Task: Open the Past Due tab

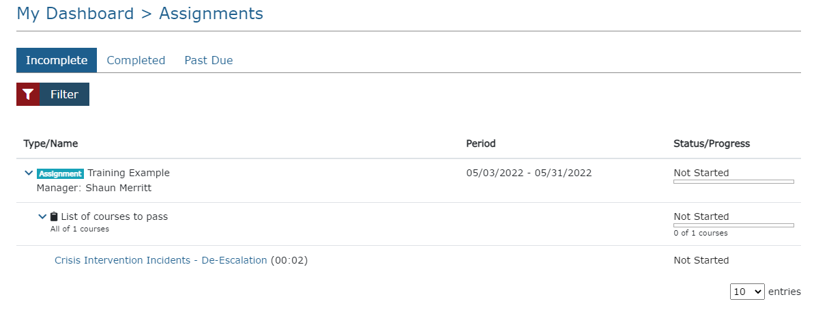Action: click(x=208, y=60)
